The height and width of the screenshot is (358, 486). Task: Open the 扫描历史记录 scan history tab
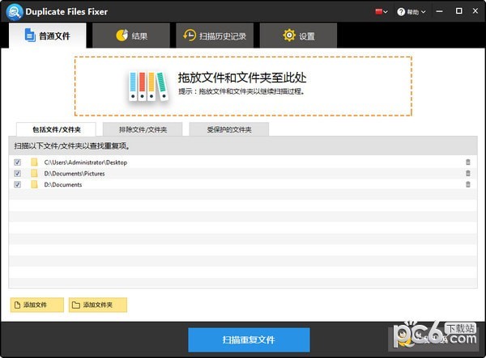pyautogui.click(x=215, y=36)
